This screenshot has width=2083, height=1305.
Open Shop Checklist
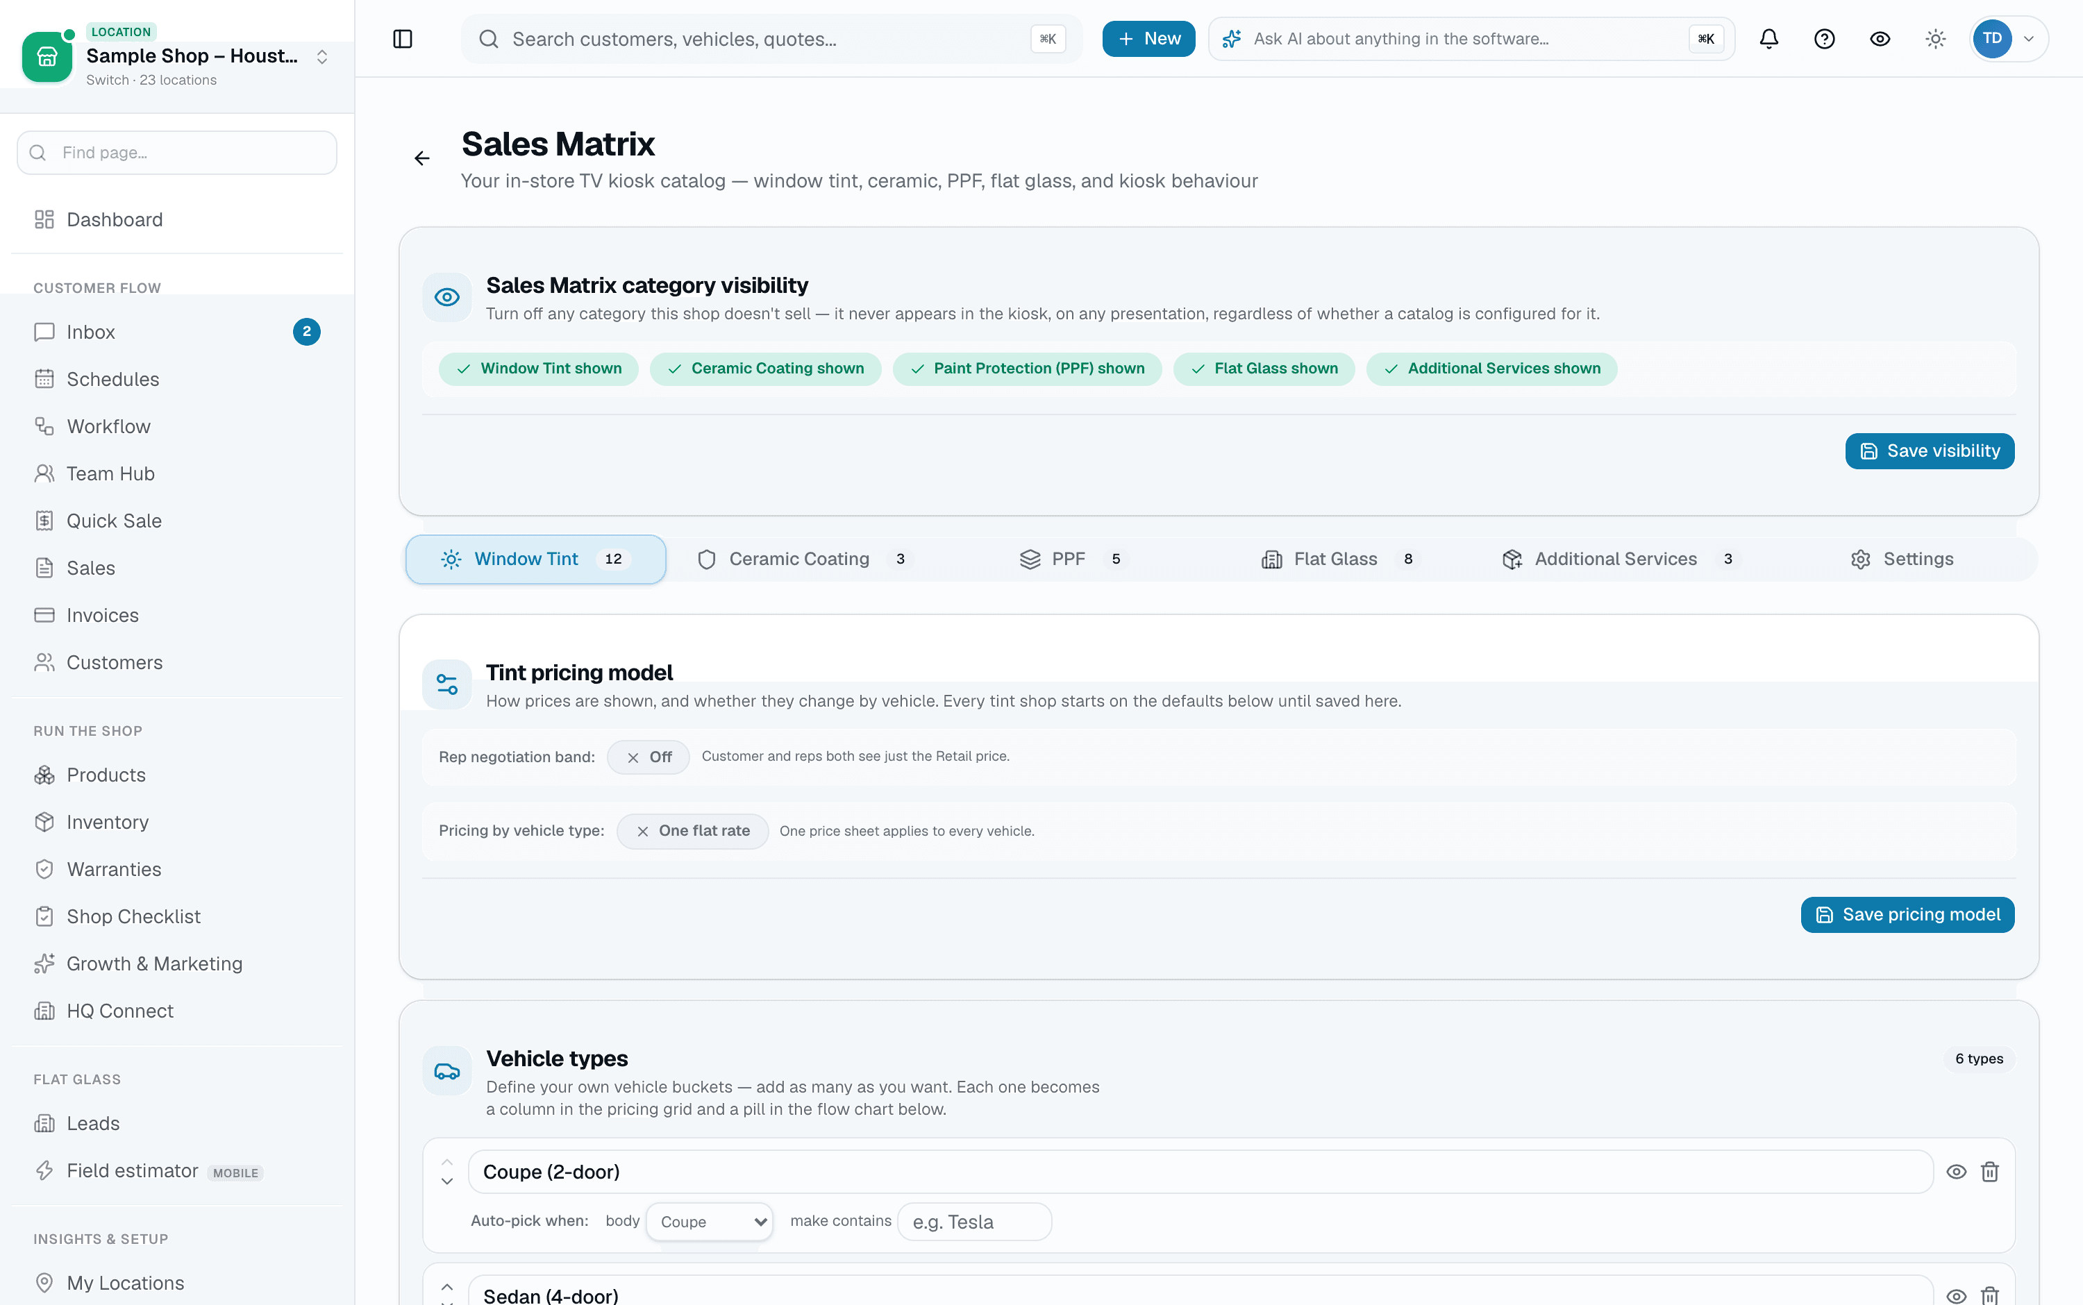177,916
